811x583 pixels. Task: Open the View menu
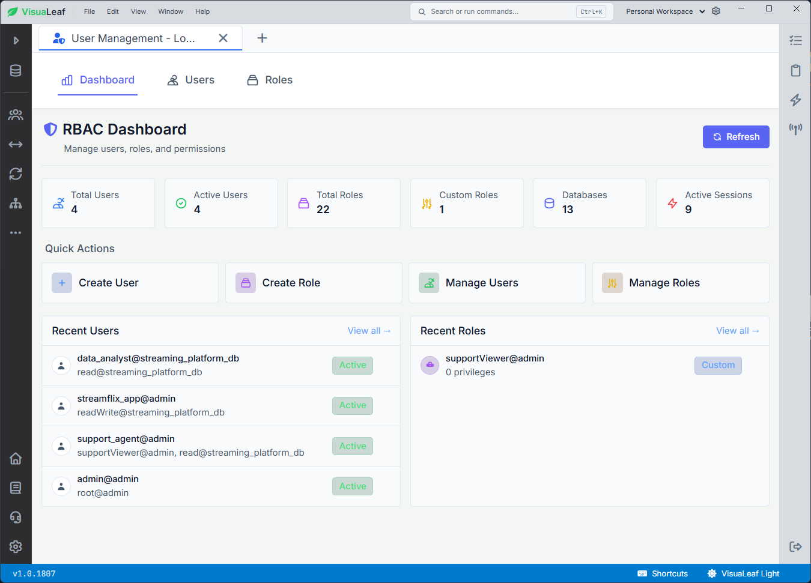[x=138, y=11]
